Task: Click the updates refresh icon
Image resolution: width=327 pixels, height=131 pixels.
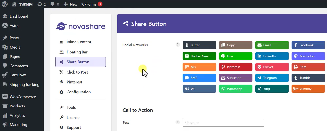Action: (x=40, y=4)
